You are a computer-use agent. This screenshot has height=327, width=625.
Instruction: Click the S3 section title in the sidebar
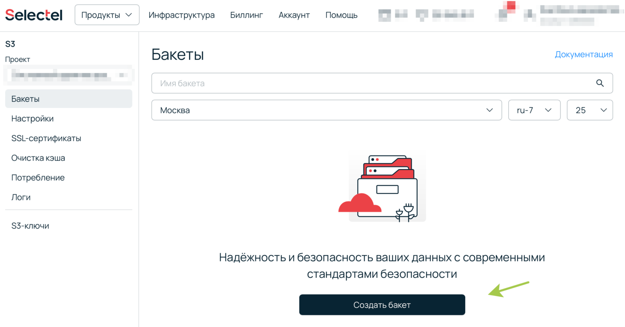coord(10,44)
